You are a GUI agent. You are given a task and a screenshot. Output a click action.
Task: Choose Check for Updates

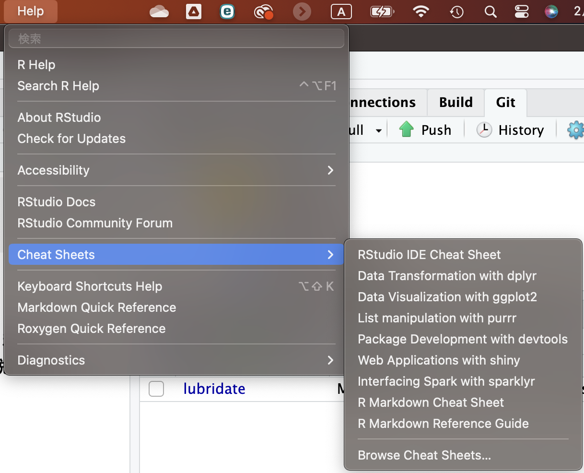pos(176,139)
